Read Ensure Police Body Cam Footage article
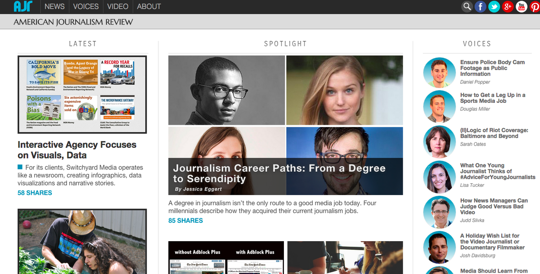 click(x=492, y=68)
